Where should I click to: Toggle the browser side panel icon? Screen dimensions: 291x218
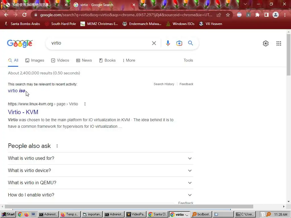tap(267, 15)
